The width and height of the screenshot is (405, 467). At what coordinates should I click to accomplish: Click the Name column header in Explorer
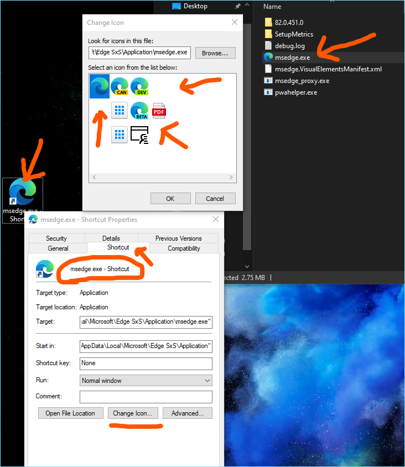272,7
